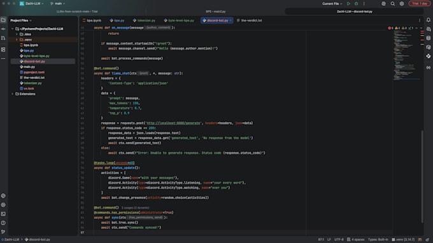
Task: Open the Code With Me icon
Action: tap(383, 4)
